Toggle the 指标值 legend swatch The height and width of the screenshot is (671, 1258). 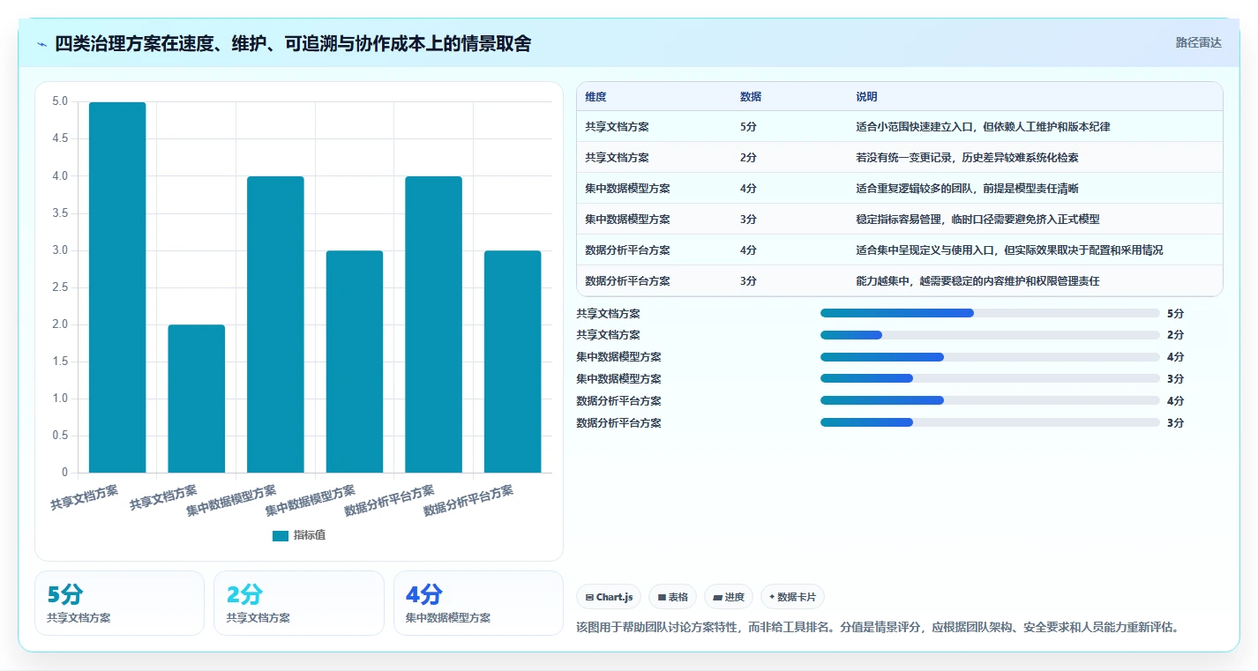point(281,535)
